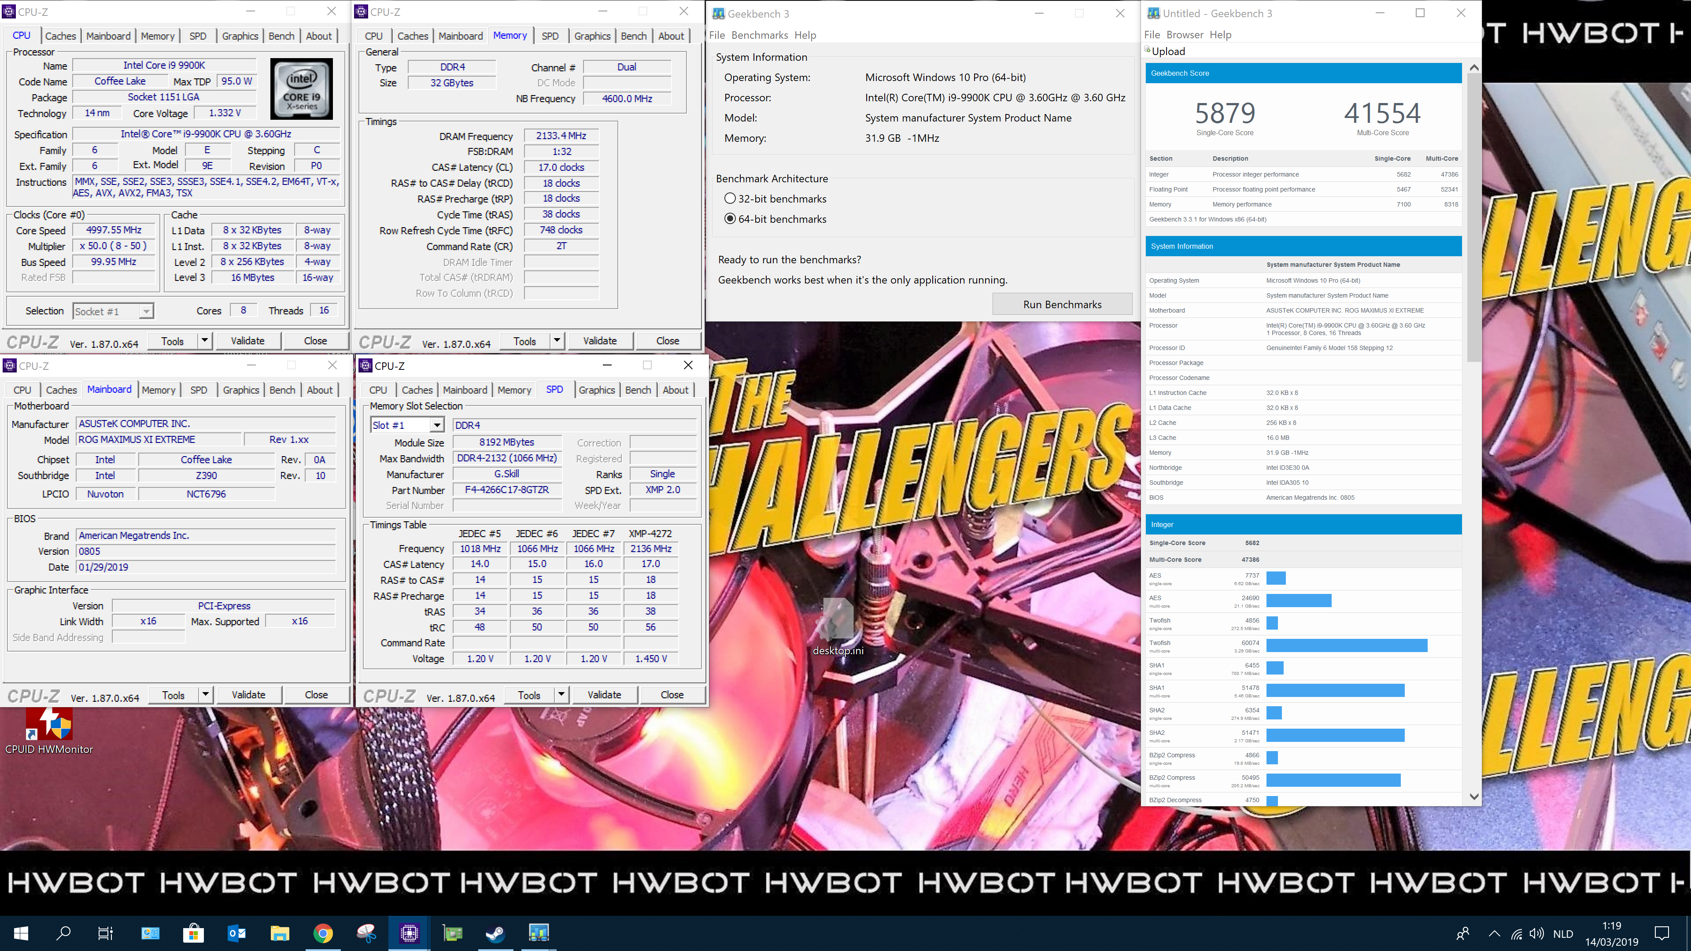Click the Twofish multi-core result bar
1691x951 pixels.
(1346, 645)
